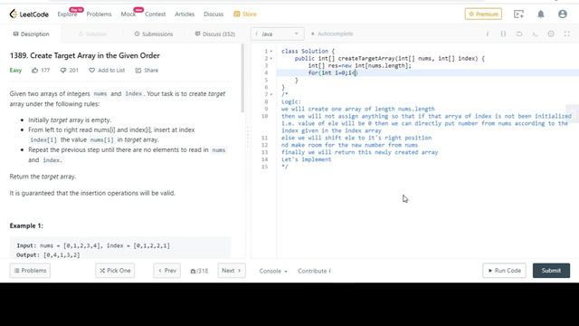The image size is (579, 326).
Task: Reset code to default icon
Action: [518, 34]
